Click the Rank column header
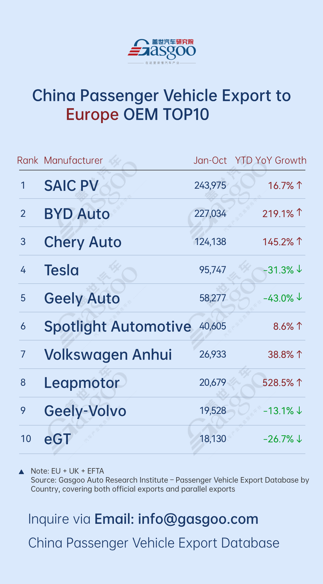 pyautogui.click(x=28, y=161)
